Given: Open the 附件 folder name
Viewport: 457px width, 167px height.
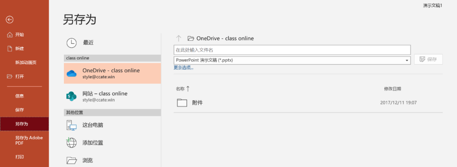Looking at the screenshot, I should point(197,102).
